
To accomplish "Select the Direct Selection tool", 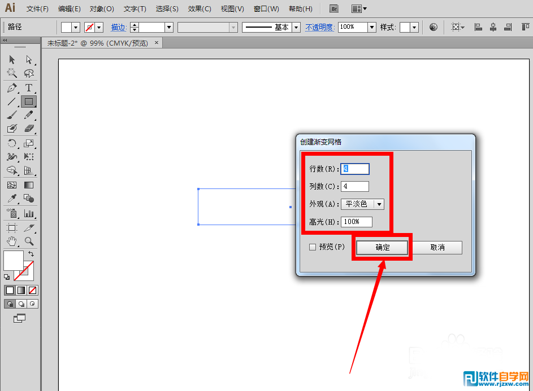I will point(29,60).
